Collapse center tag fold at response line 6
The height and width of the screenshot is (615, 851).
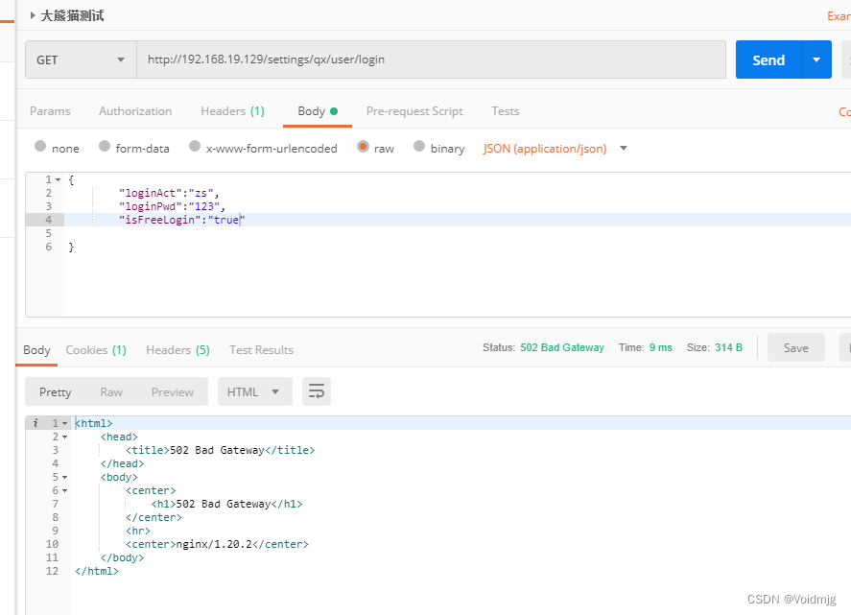coord(64,490)
